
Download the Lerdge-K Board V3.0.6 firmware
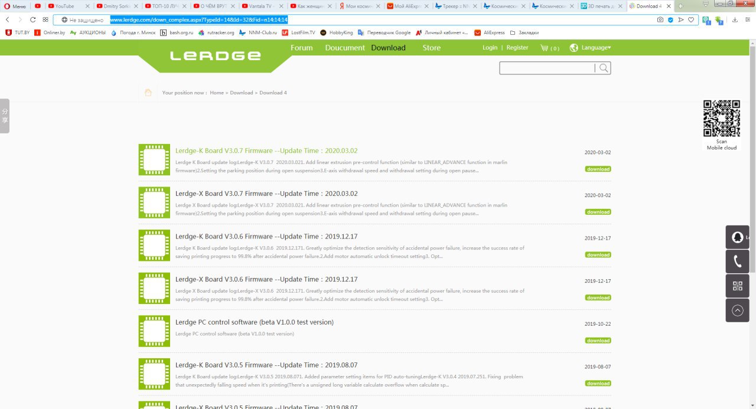598,254
